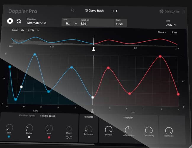Click the End knob

[49, 129]
